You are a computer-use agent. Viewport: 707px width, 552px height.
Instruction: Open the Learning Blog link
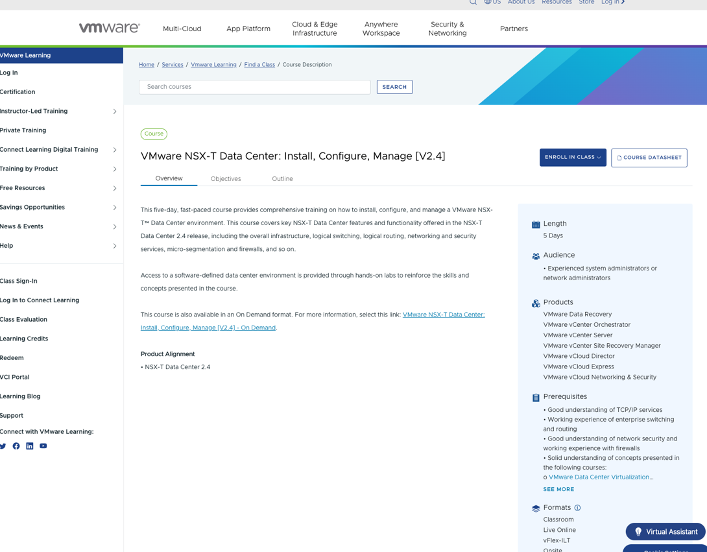point(20,396)
